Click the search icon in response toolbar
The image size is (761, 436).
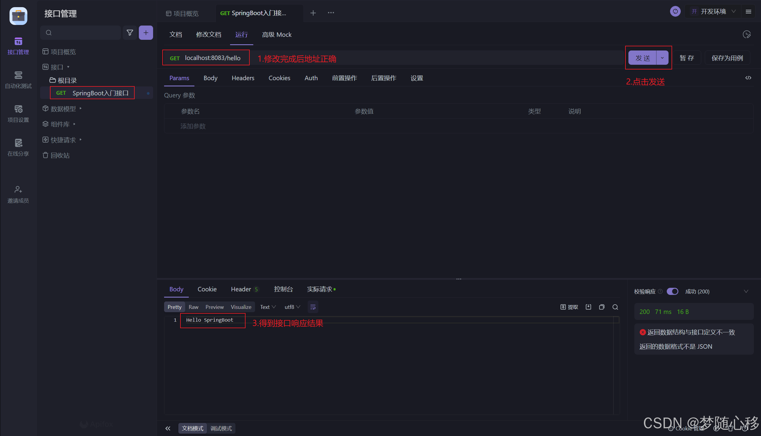(615, 307)
